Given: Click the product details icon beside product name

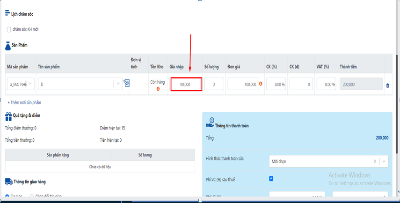Looking at the screenshot, I should [126, 84].
